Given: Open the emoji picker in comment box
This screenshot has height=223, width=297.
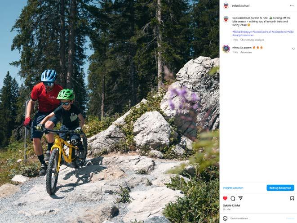Looking at the screenshot, I should pyautogui.click(x=225, y=219).
